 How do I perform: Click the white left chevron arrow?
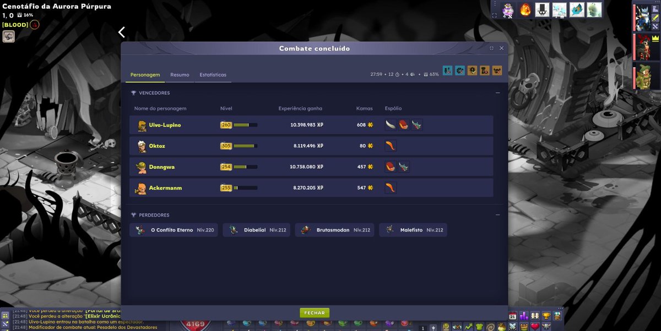[122, 32]
